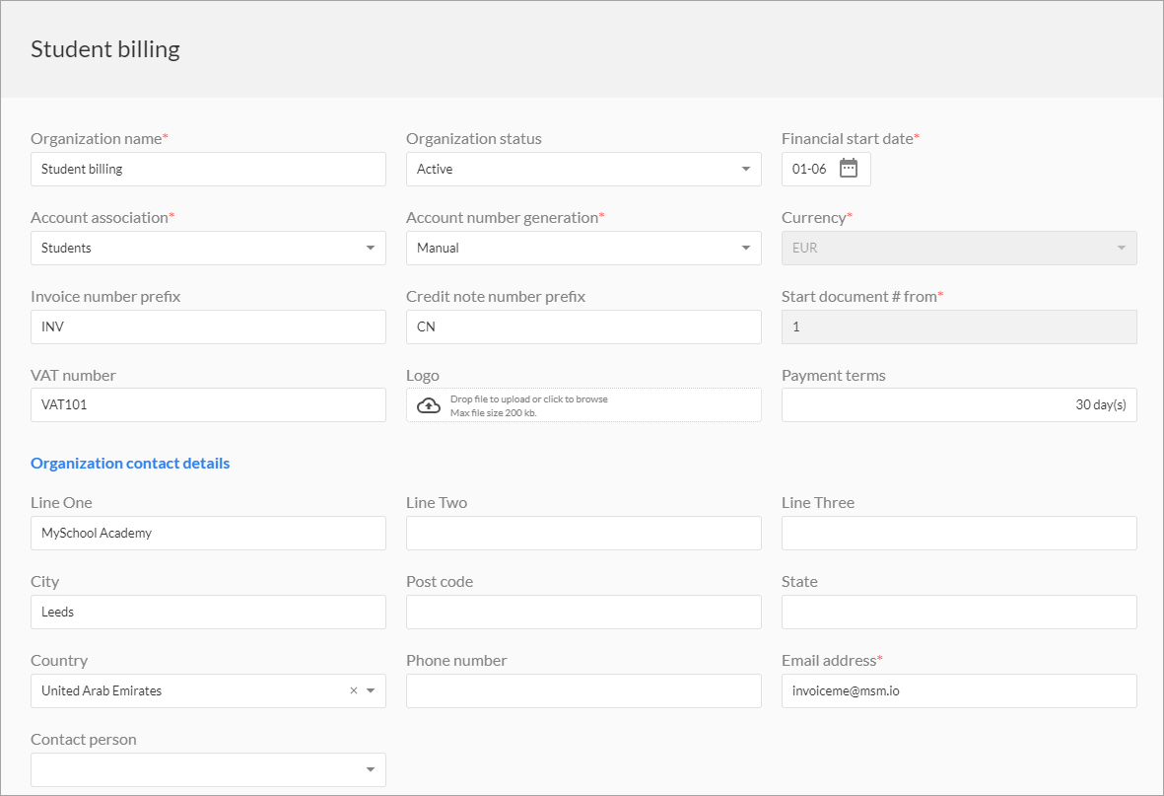Open the Financial start date calendar picker

pyautogui.click(x=848, y=169)
